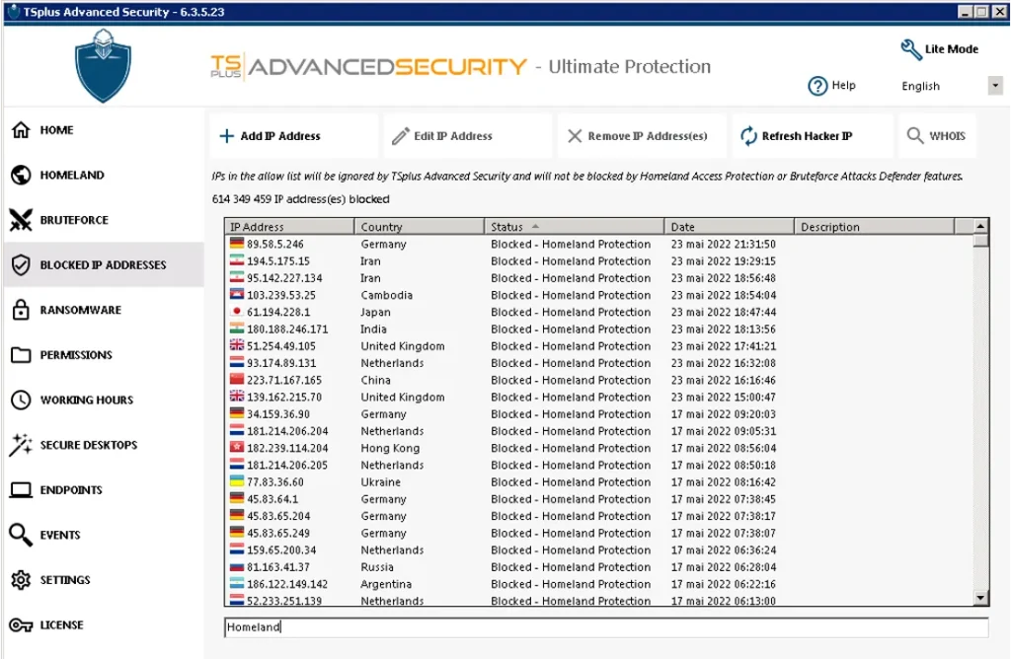Open the License key icon

[x=21, y=624]
